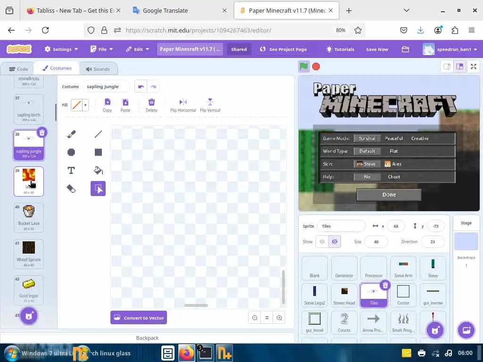Screen dimensions: 483x362
Task: Click Save Now in the menu bar
Action: pyautogui.click(x=377, y=49)
